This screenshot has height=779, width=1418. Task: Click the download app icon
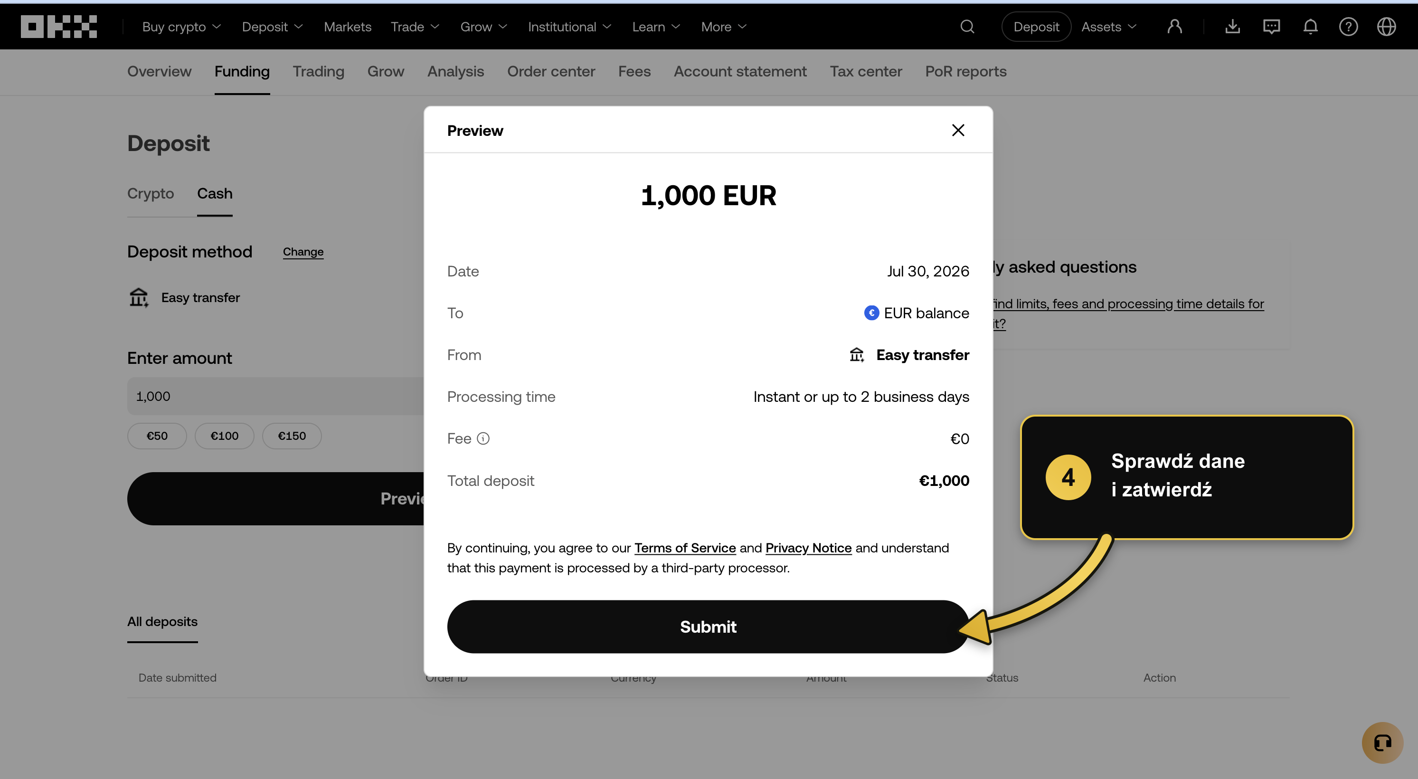[x=1232, y=27]
